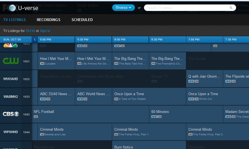249x149 pixels.
Task: Open the Scheduled tab
Action: click(82, 20)
